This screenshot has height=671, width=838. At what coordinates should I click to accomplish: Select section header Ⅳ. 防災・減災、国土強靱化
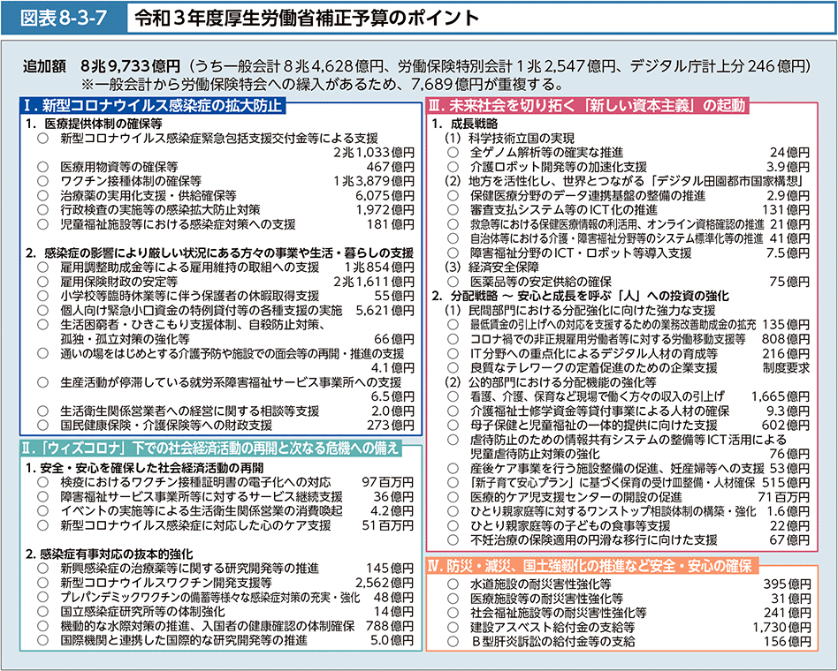click(x=589, y=565)
